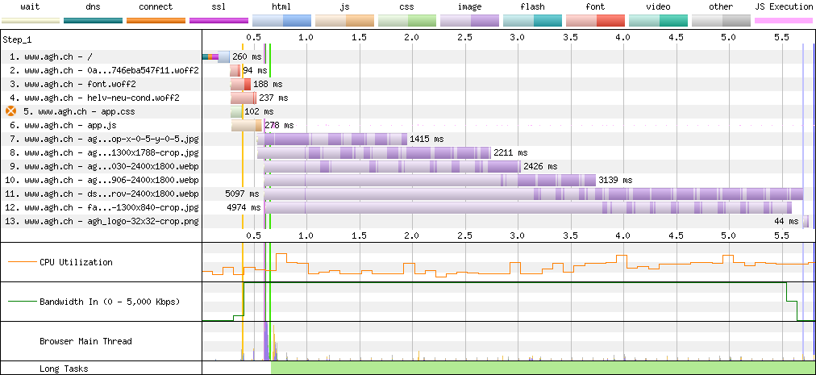Click the long image bar of request 11
The height and width of the screenshot is (375, 816).
coord(534,194)
